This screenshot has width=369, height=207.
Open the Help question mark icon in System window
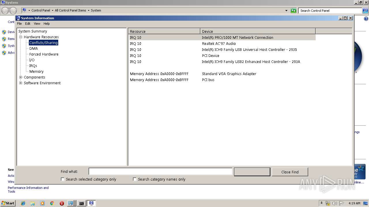pos(366,19)
